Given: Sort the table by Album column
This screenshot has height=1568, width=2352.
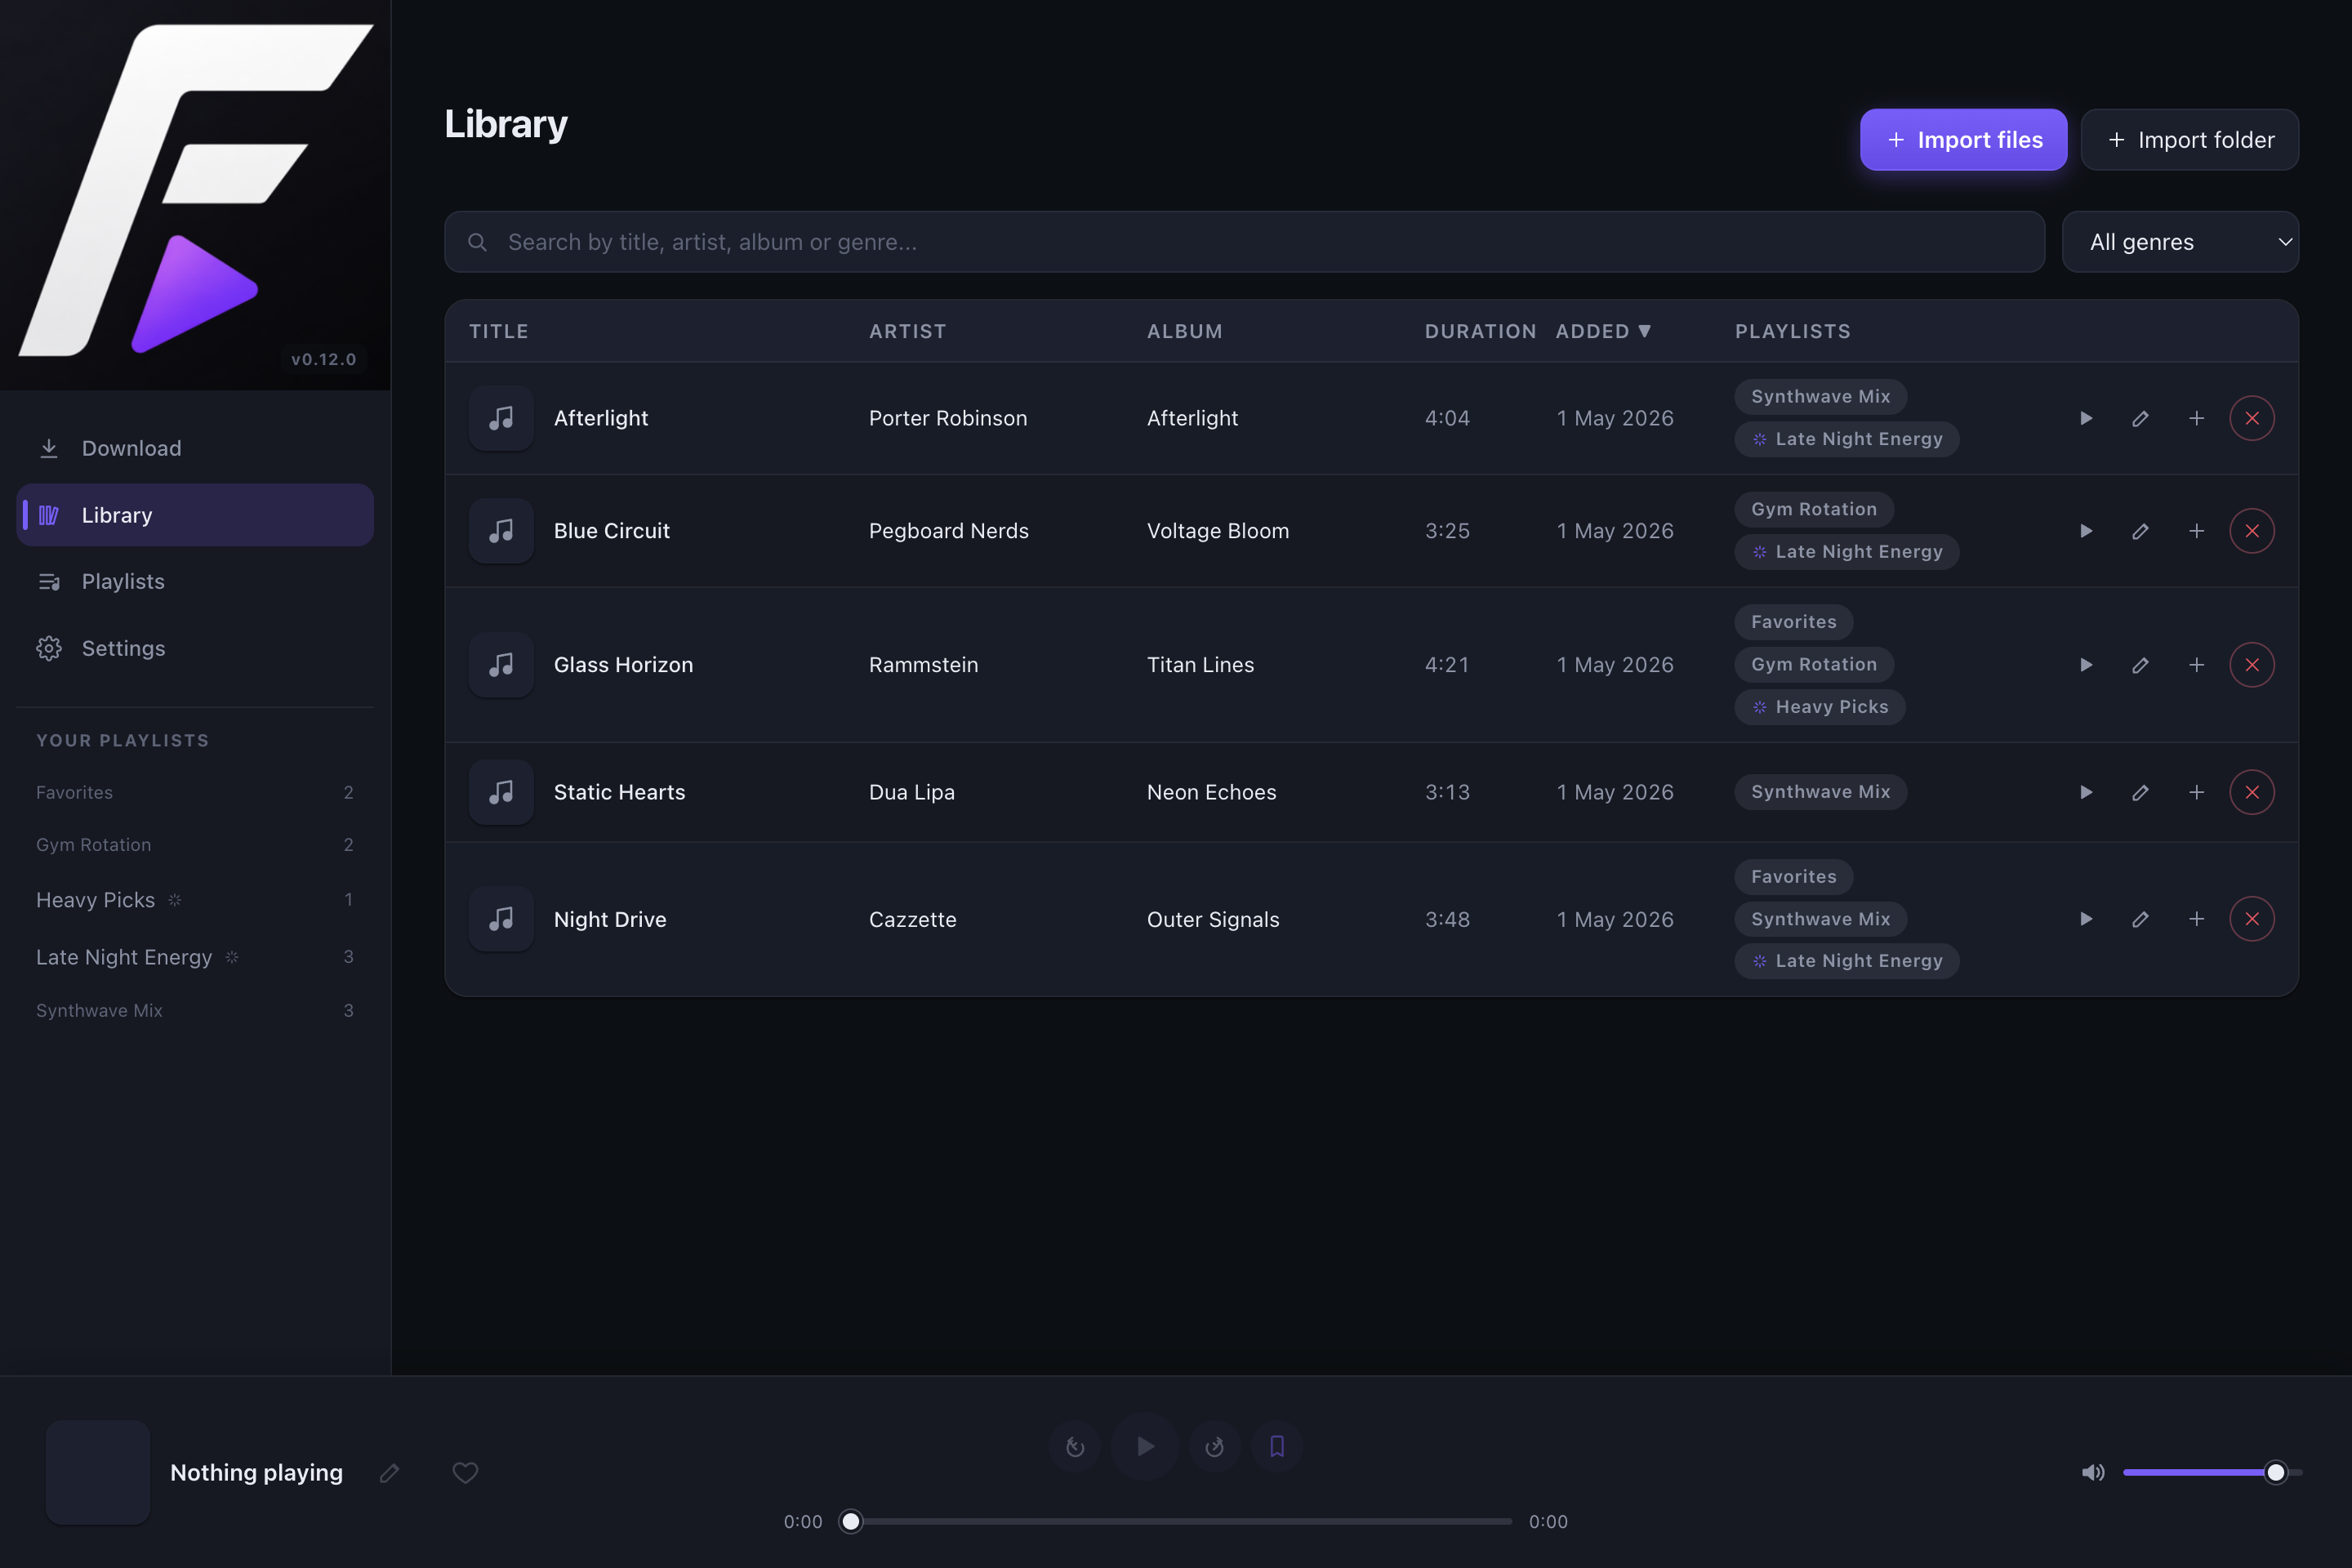Looking at the screenshot, I should [x=1184, y=331].
